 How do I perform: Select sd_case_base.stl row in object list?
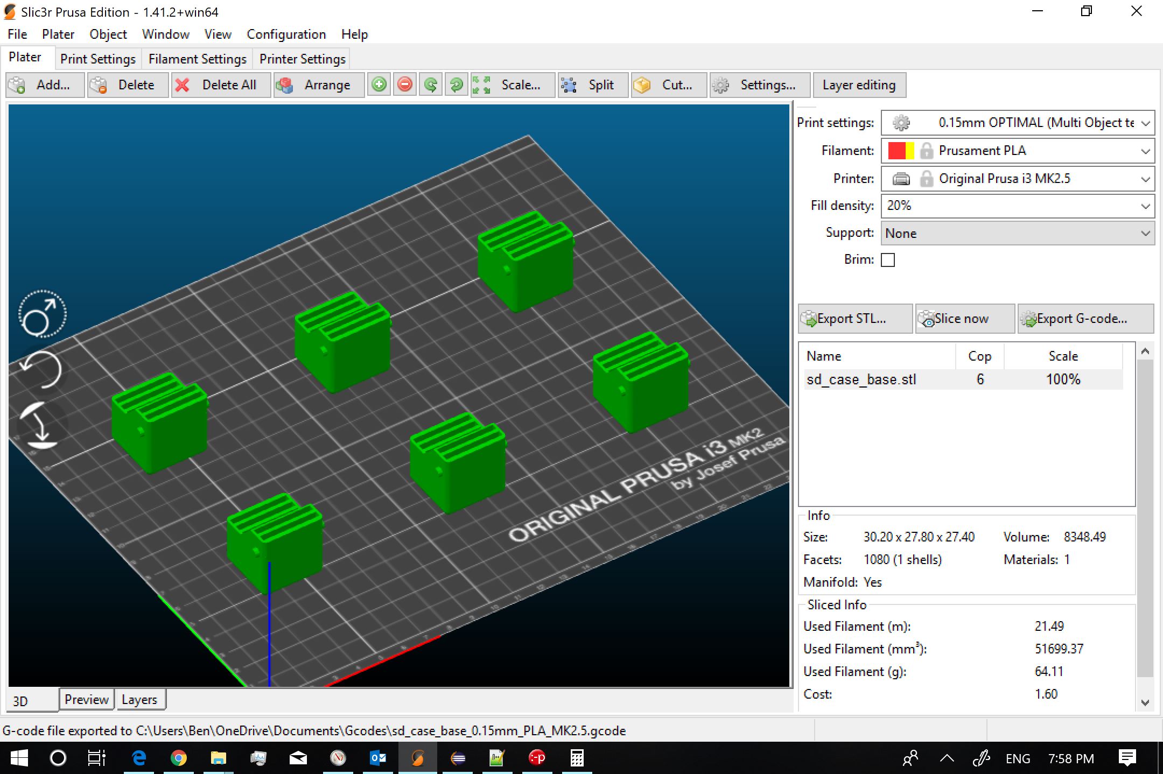(861, 379)
